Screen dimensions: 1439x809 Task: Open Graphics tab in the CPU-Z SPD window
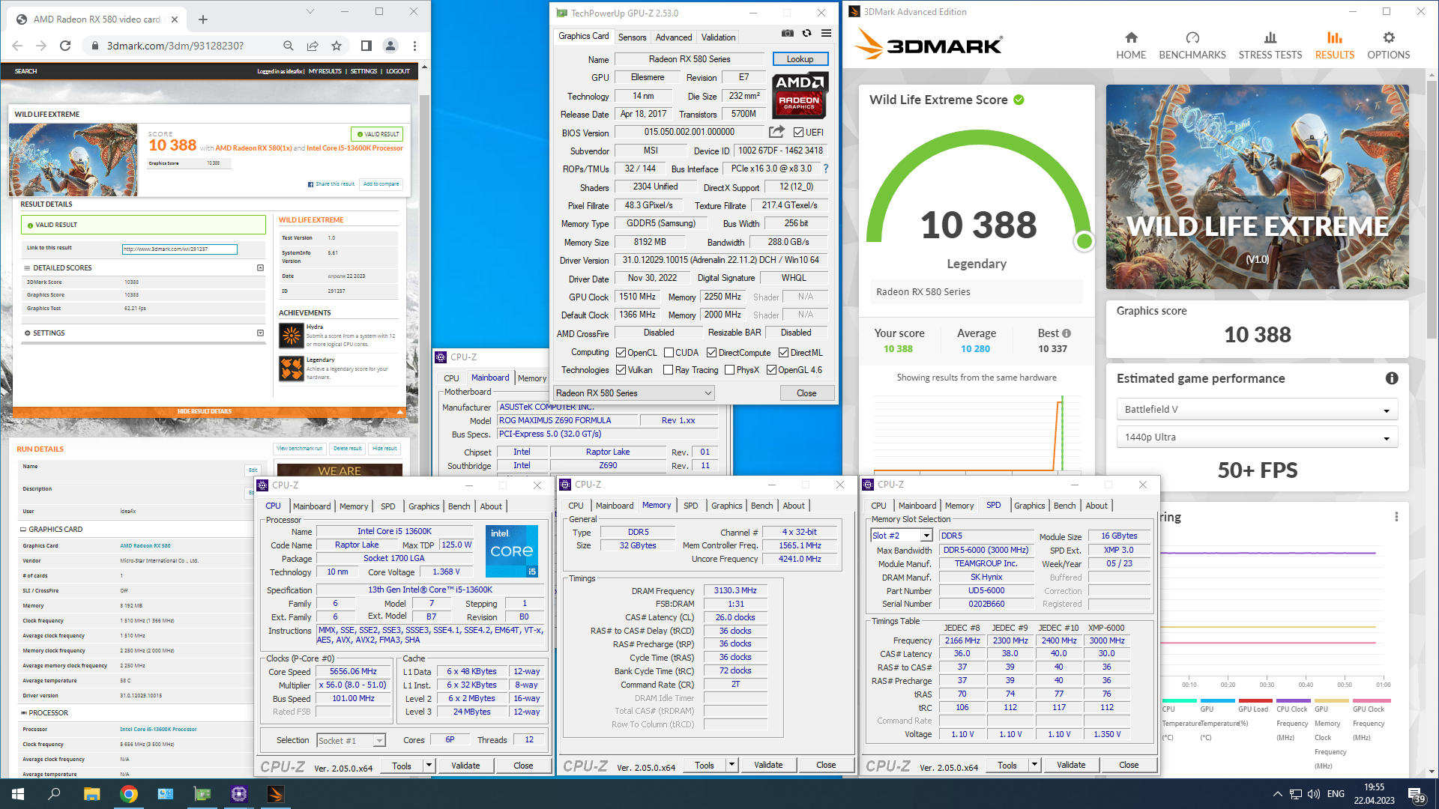tap(1029, 506)
